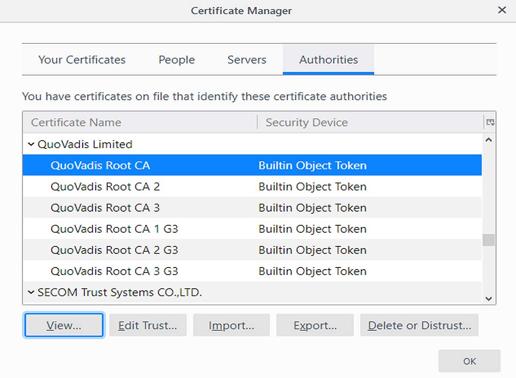This screenshot has width=516, height=378.
Task: Click the scrollbar up arrow
Action: (x=488, y=140)
